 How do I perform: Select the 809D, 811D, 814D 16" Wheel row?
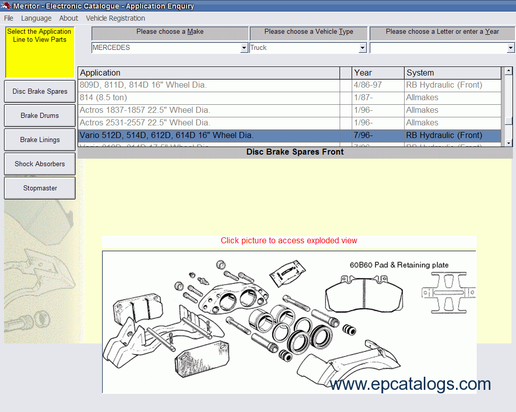coord(290,85)
